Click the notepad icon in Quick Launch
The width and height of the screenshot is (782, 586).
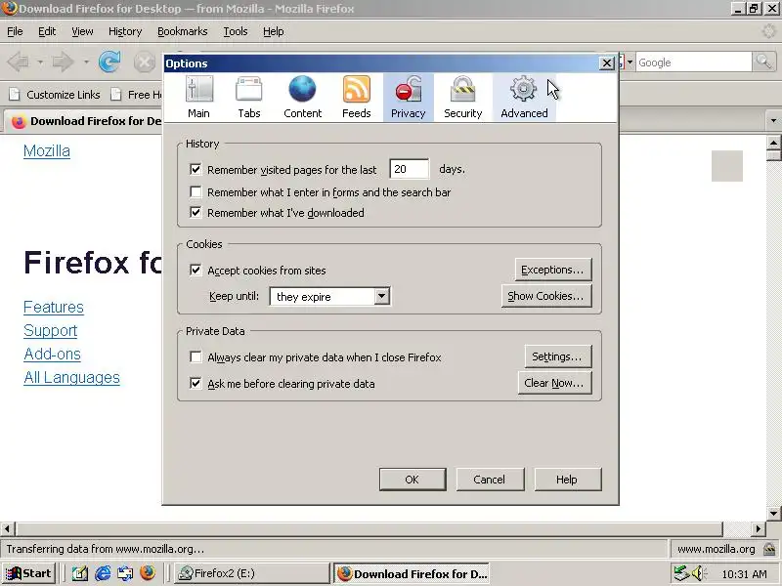pyautogui.click(x=80, y=573)
